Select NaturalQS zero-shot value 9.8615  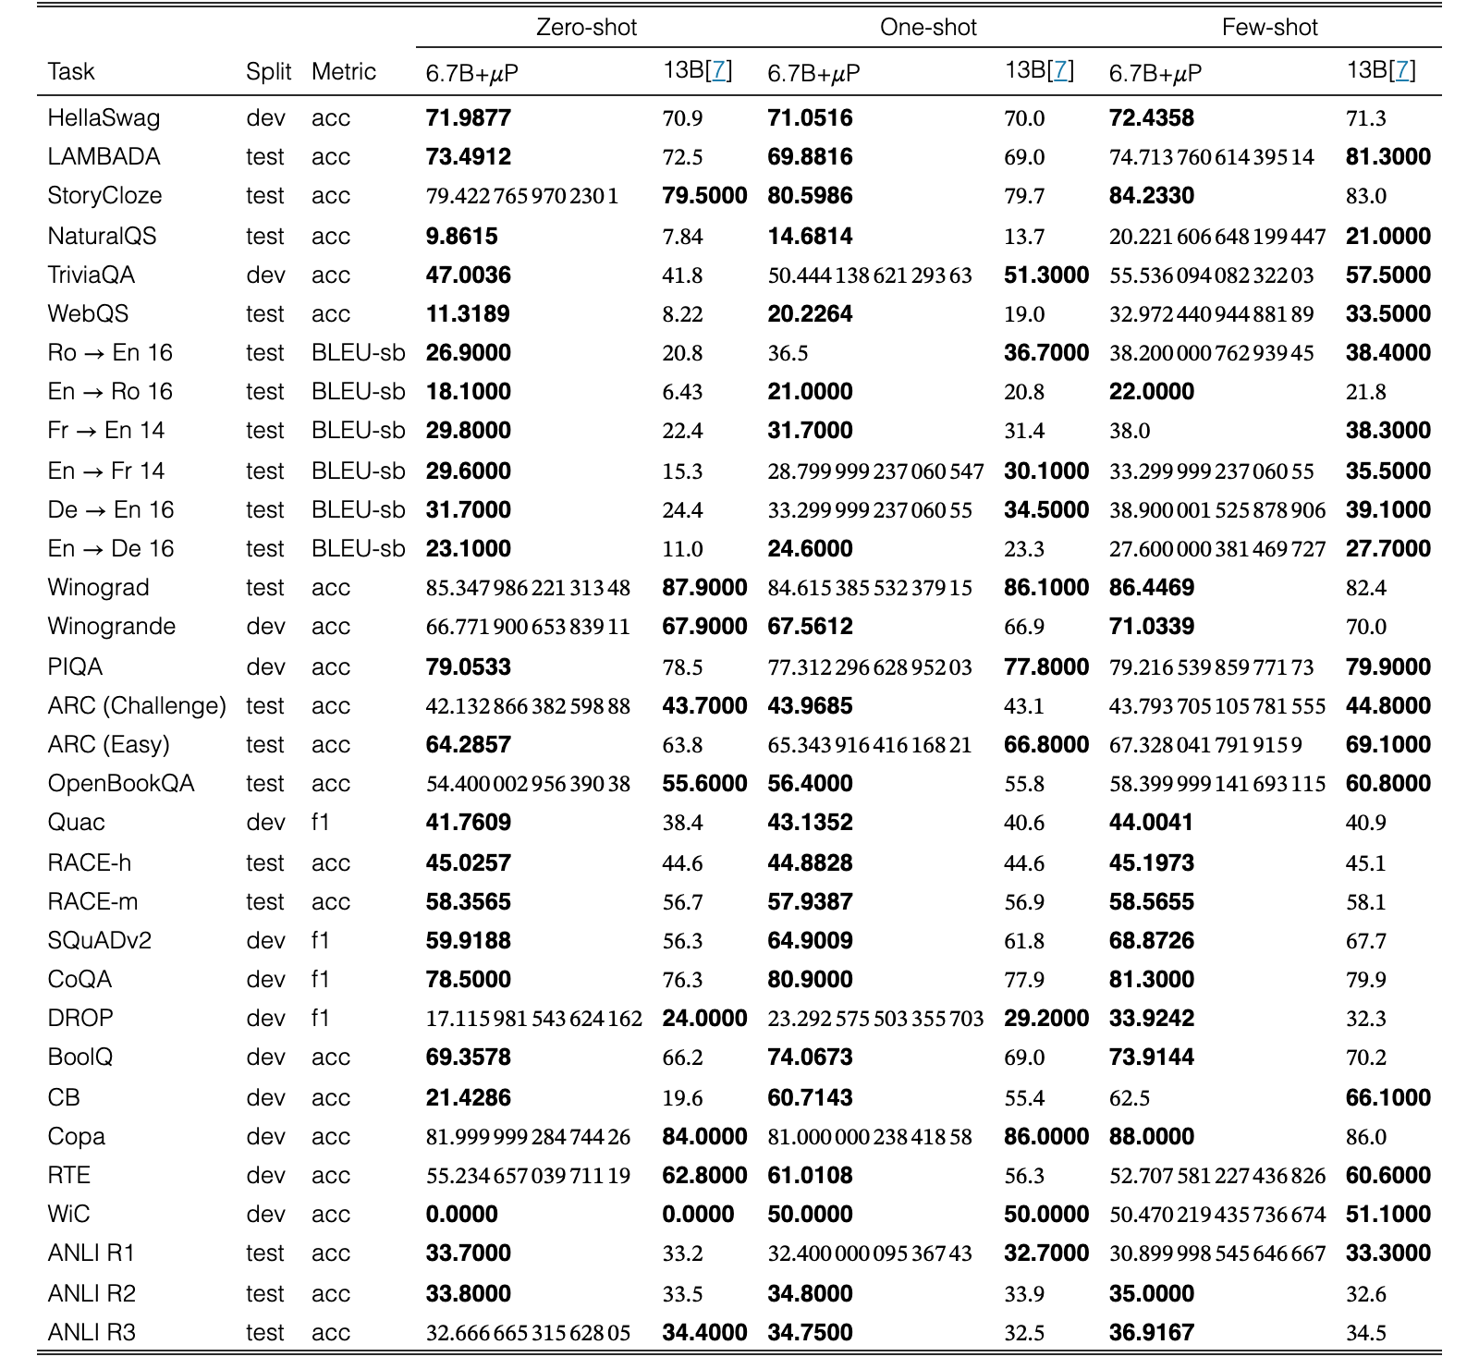[461, 237]
